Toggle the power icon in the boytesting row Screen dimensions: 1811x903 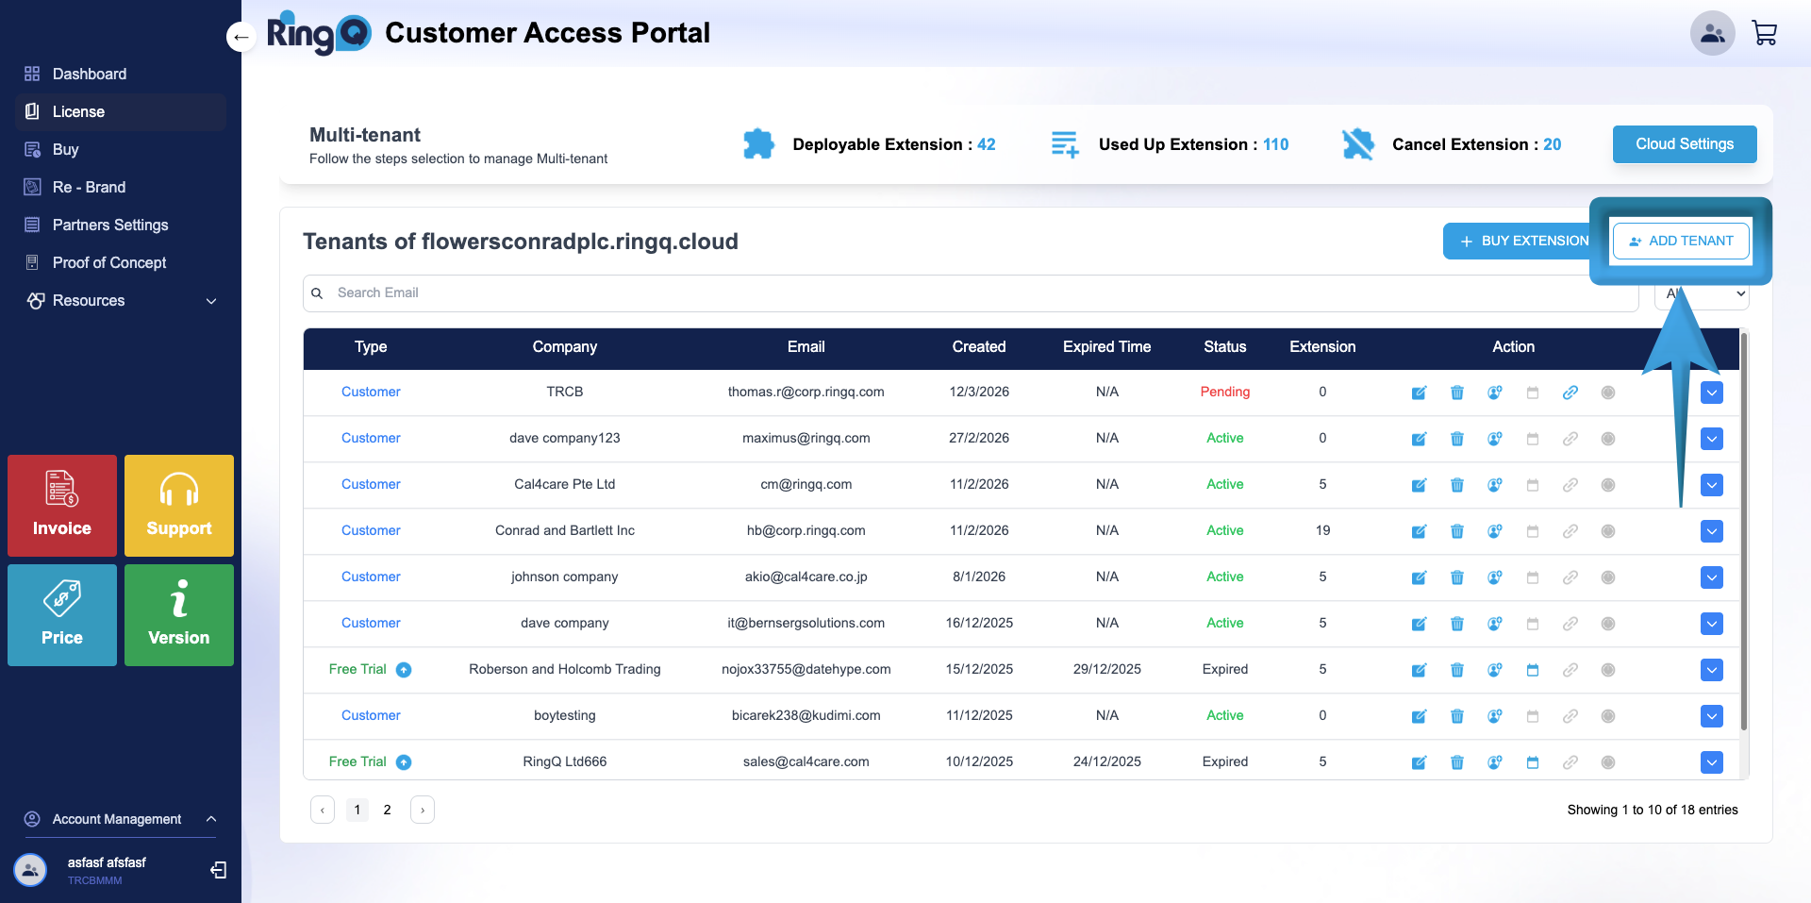pyautogui.click(x=1607, y=716)
